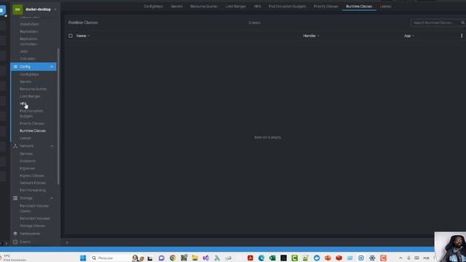
Task: Open CronJobs in the sidebar
Action: click(x=28, y=59)
